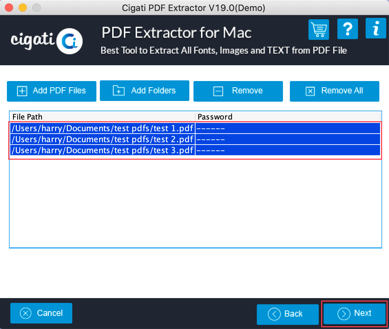
Task: Proceed with the Next button
Action: [x=354, y=314]
